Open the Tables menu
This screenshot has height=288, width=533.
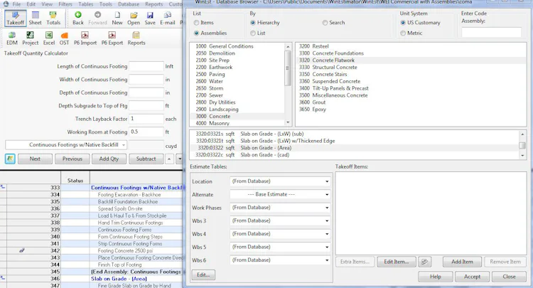(86, 4)
